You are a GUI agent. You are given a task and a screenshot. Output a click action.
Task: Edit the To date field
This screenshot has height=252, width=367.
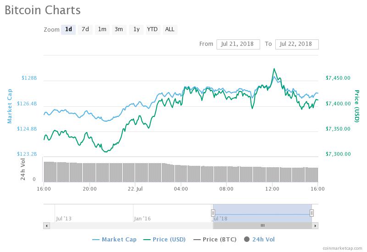(x=297, y=44)
